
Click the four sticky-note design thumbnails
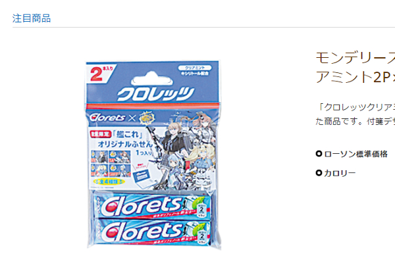(x=111, y=164)
